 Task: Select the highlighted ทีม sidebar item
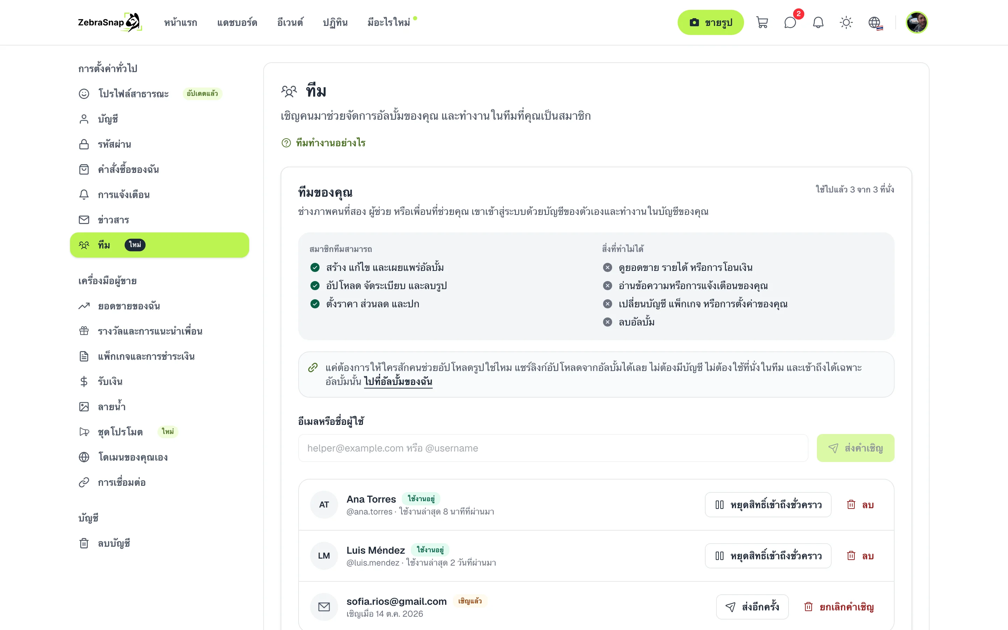(x=160, y=245)
